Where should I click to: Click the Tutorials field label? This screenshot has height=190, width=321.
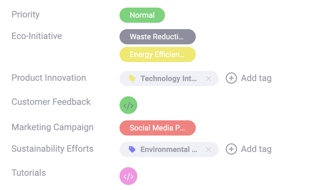pos(29,173)
